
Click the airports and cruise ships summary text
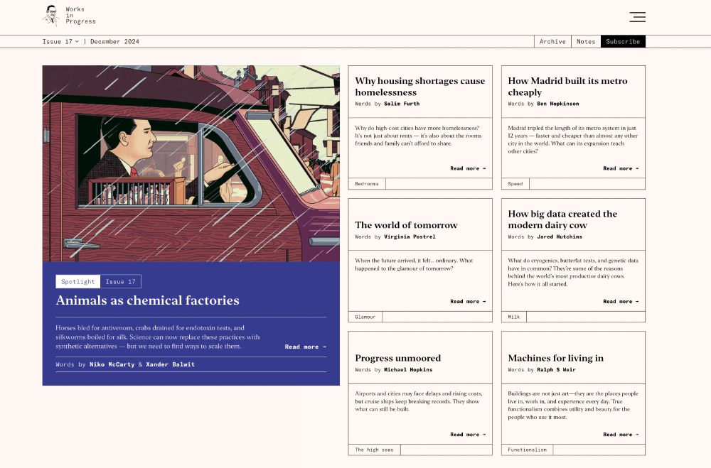(x=419, y=401)
